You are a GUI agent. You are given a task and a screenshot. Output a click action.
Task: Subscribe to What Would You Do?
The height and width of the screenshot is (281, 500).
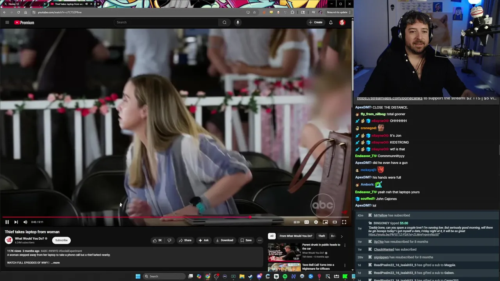pyautogui.click(x=61, y=240)
